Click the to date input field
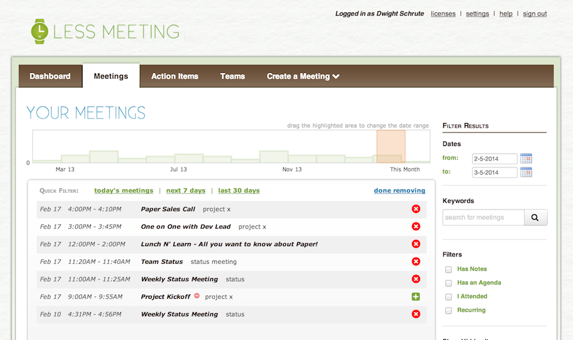 click(494, 172)
